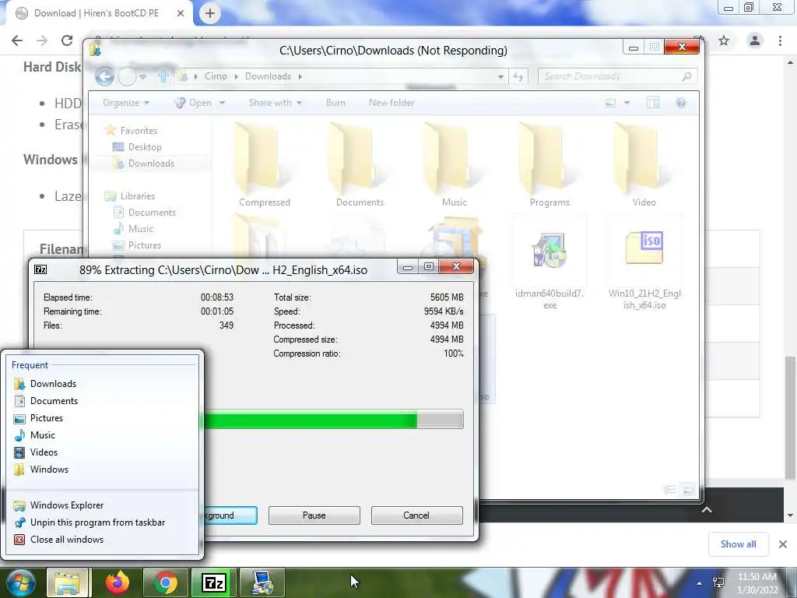Open the view options dropdown arrow

click(627, 103)
